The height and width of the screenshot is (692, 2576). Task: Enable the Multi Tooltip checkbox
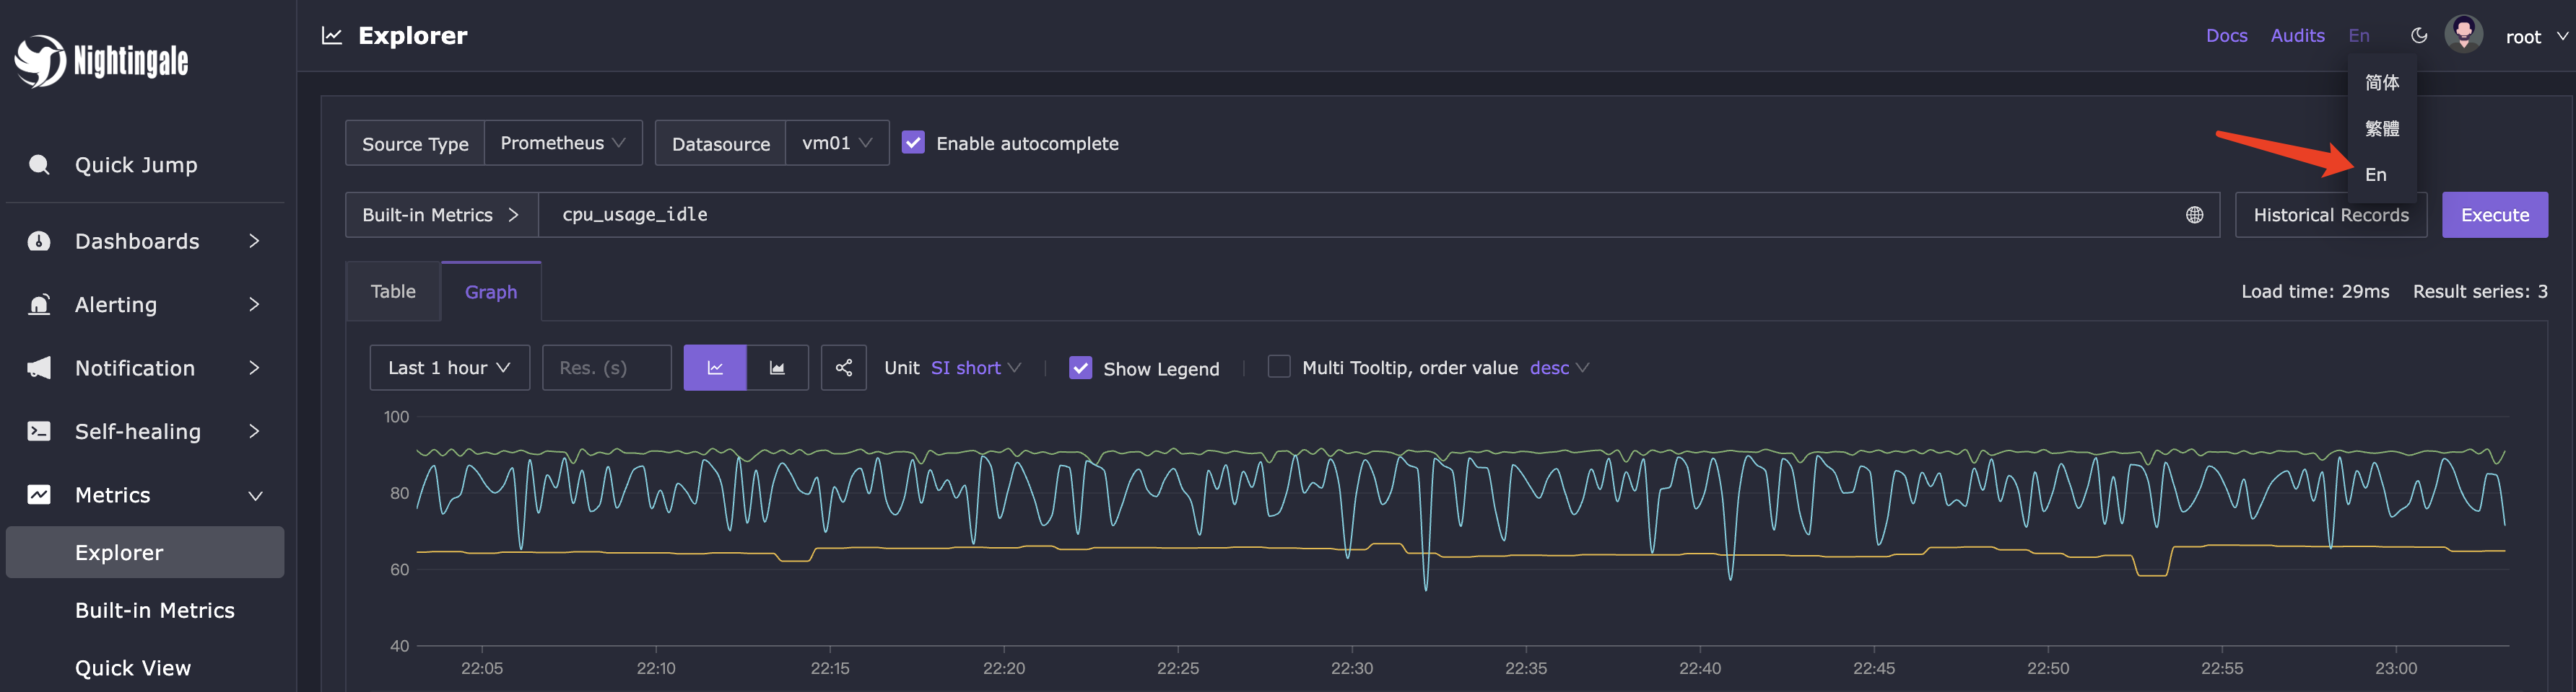pyautogui.click(x=1278, y=366)
